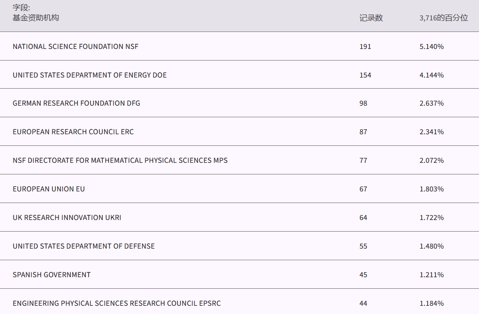Select the Spanish Government entry
The width and height of the screenshot is (479, 314).
coord(52,275)
